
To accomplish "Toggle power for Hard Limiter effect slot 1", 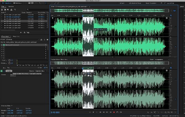I will [x=4, y=45].
